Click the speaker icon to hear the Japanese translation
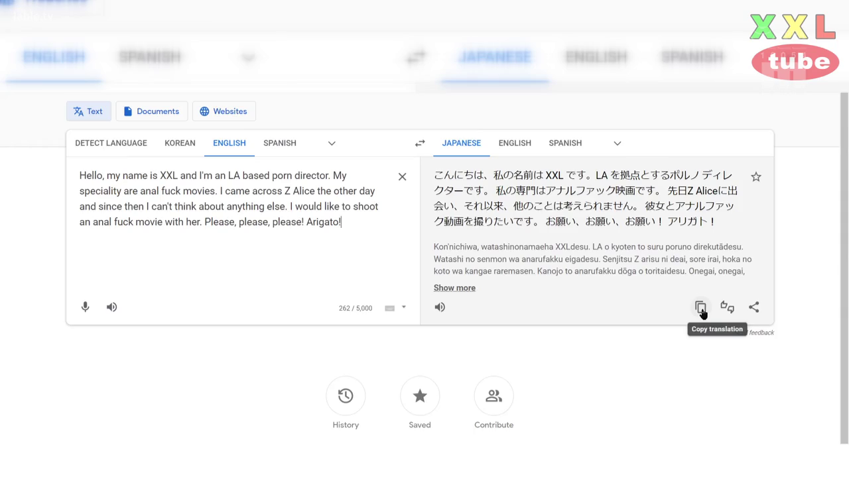Viewport: 849px width, 477px height. pyautogui.click(x=440, y=307)
